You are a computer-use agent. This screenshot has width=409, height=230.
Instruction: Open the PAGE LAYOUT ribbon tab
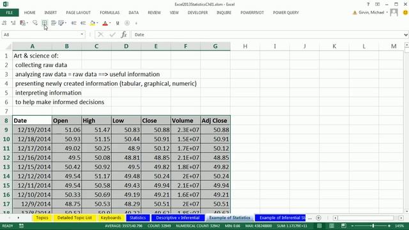78,13
